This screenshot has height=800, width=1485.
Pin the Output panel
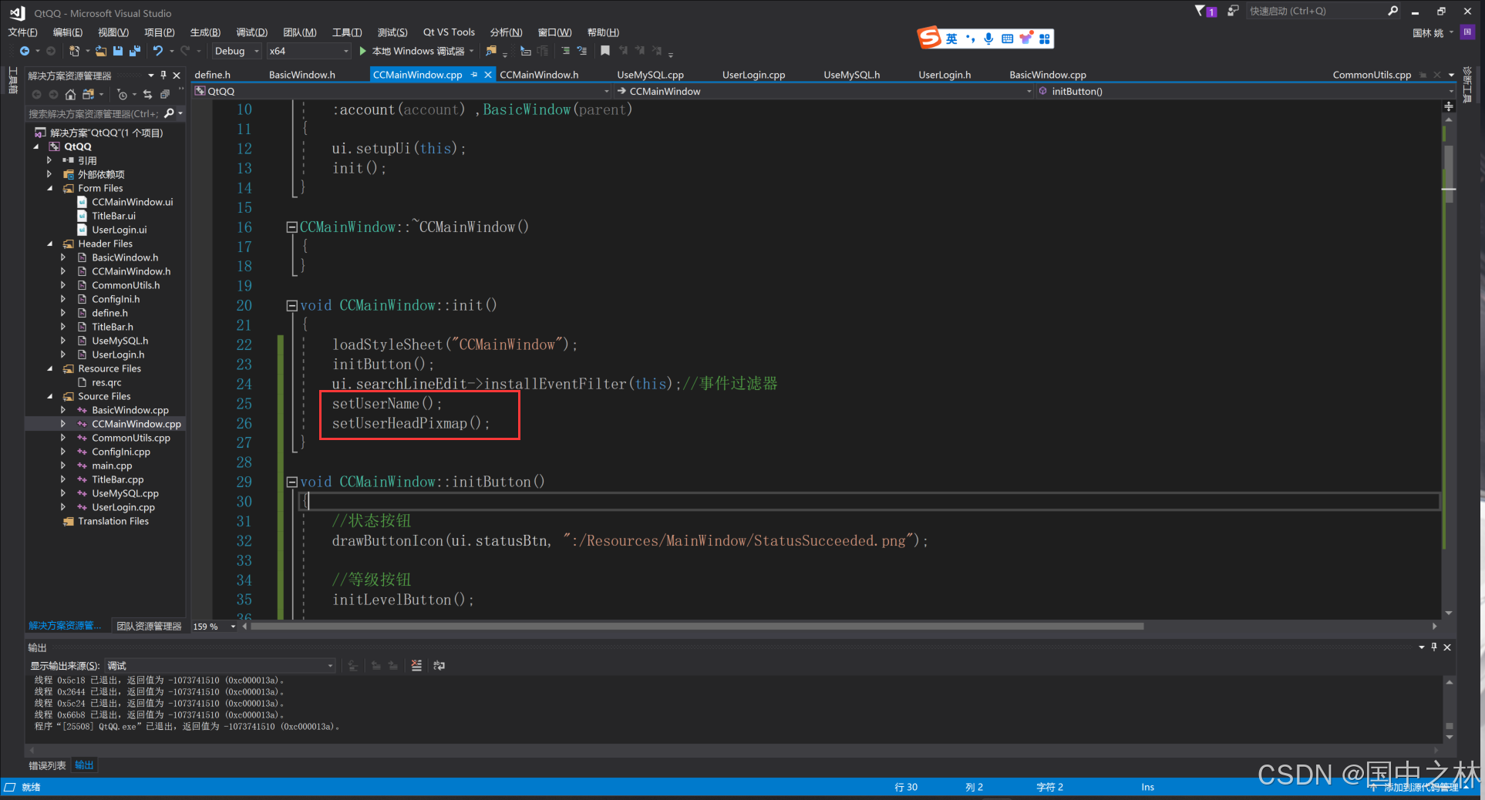click(1434, 647)
